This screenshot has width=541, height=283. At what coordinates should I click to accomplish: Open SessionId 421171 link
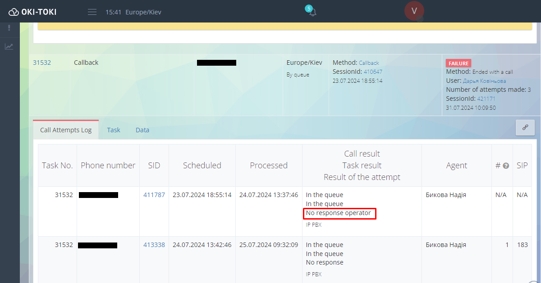click(486, 99)
